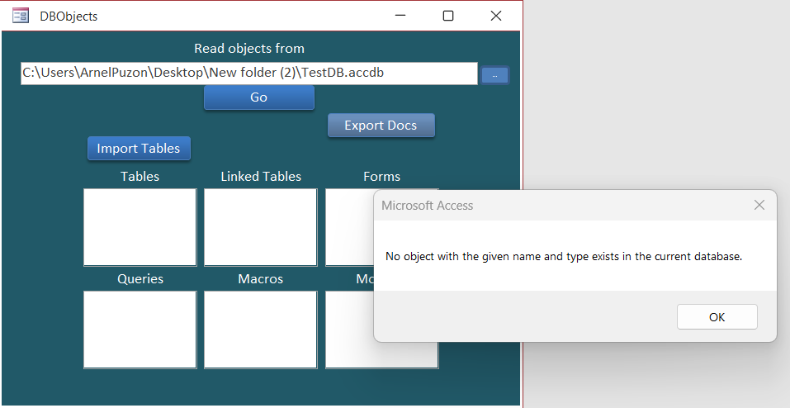Click the browse ellipsis button beside file path

(x=494, y=75)
